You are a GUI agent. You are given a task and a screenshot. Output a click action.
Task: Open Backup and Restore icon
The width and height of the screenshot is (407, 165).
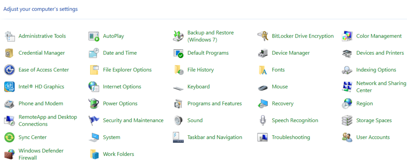tap(178, 36)
